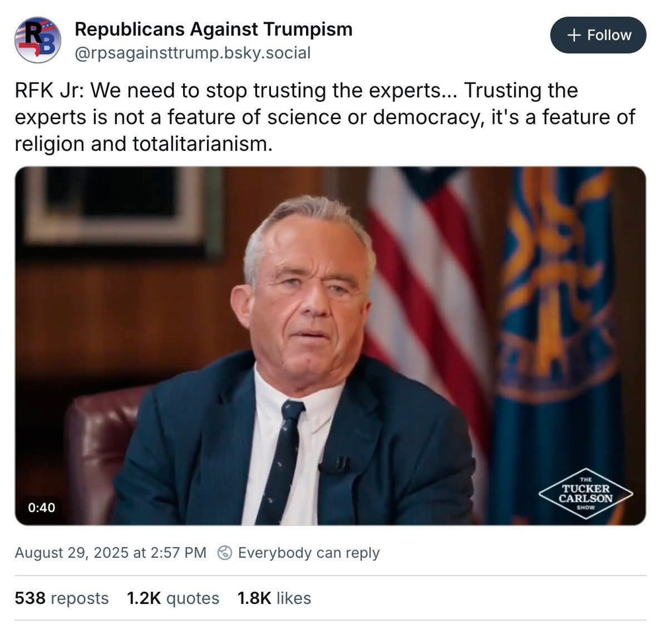Viewport: 661px width, 629px height.
Task: Follow Republicans Against Trumpism account
Action: [598, 35]
